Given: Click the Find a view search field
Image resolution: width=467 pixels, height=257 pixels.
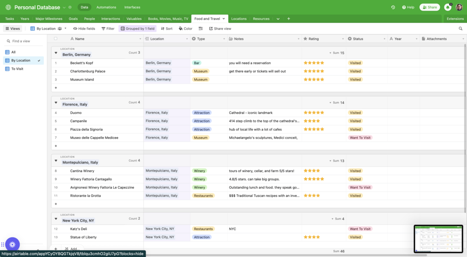Looking at the screenshot, I should tap(25, 41).
